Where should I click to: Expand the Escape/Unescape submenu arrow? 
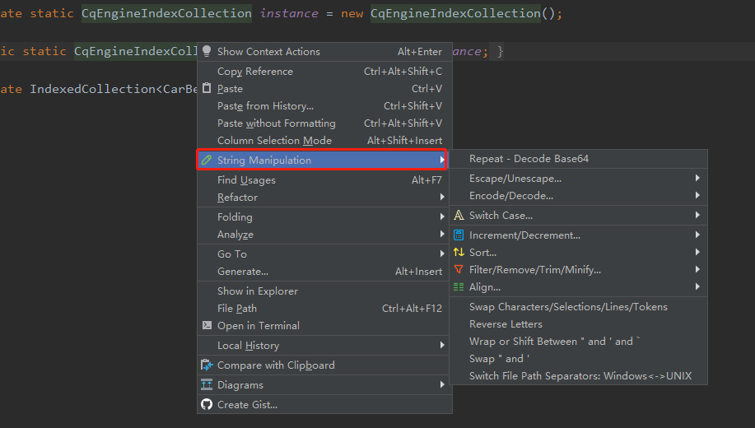coord(697,178)
